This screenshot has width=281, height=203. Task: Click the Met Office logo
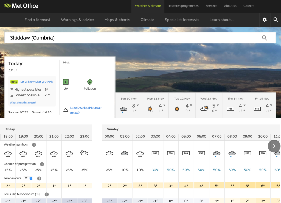tap(21, 6)
